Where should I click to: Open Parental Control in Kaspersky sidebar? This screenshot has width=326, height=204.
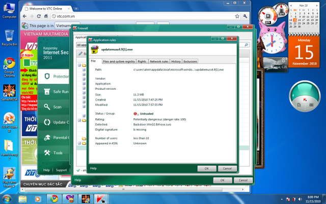[x=53, y=138]
